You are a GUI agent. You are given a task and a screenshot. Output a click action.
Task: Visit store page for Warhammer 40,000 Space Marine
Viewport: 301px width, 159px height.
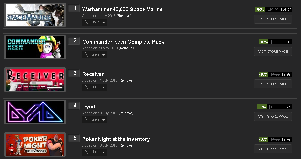(x=273, y=19)
